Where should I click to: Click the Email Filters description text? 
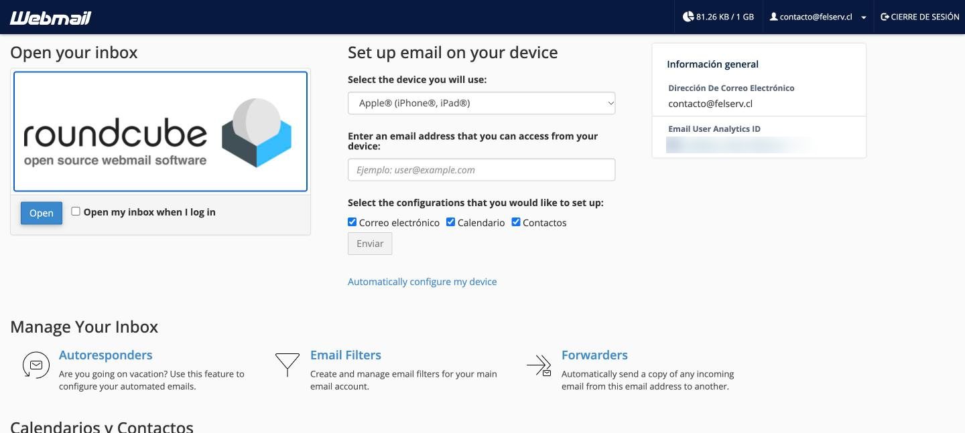[403, 380]
